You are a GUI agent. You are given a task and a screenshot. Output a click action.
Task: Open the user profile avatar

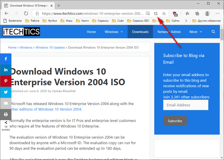(x=207, y=13)
